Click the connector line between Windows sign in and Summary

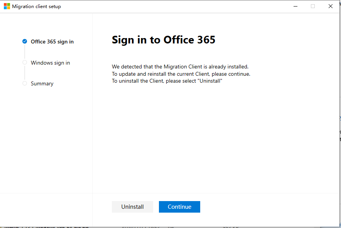tap(25, 73)
